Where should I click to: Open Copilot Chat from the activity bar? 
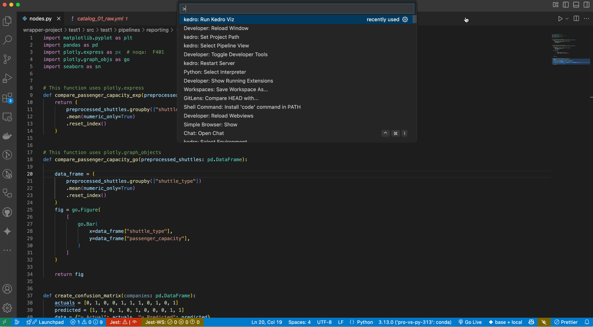point(7,231)
